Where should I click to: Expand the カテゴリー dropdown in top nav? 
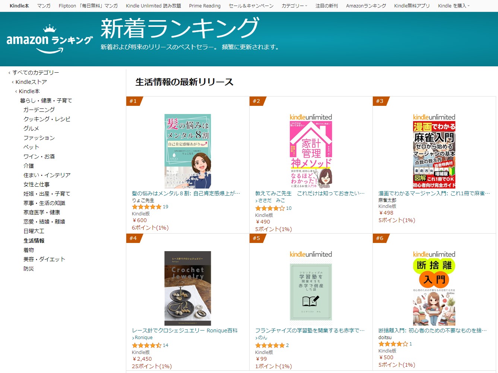(294, 6)
